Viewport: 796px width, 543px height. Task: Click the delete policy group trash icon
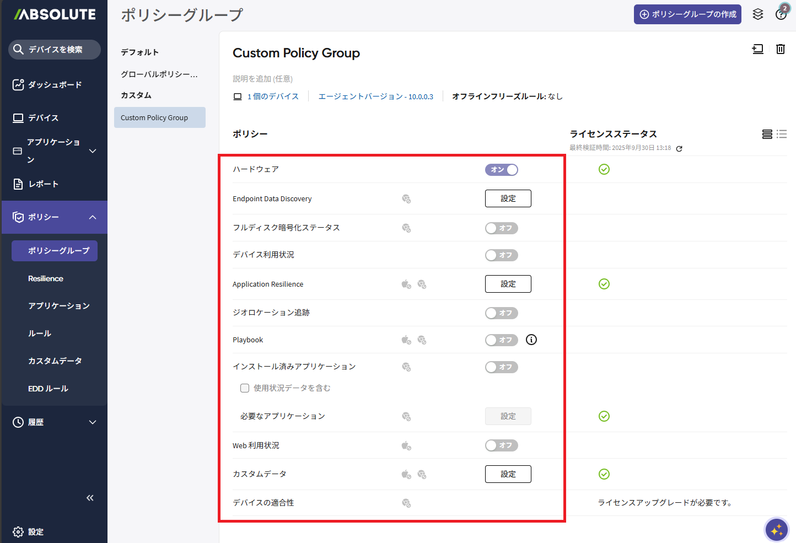780,49
